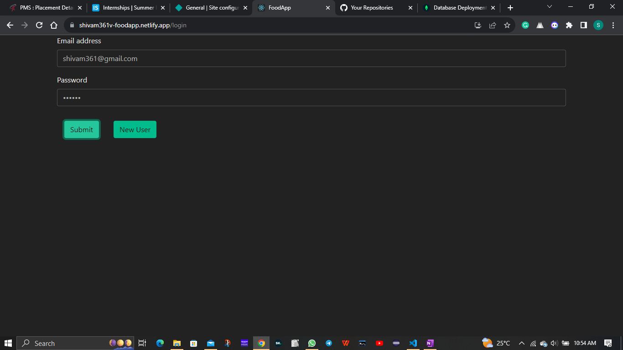
Task: Click the share this page icon
Action: click(493, 25)
